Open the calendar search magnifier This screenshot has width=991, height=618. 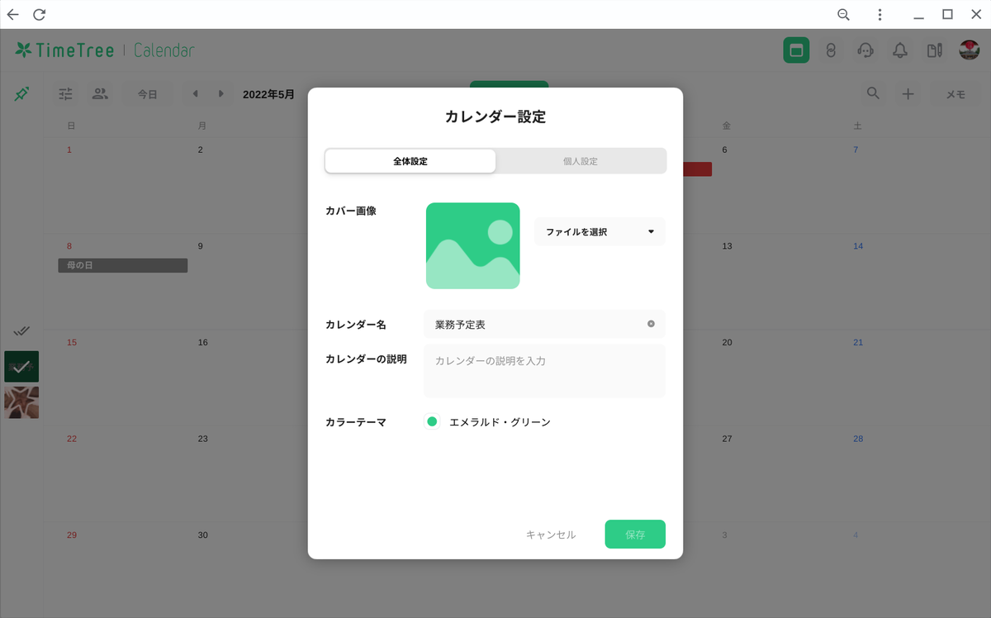pyautogui.click(x=873, y=93)
